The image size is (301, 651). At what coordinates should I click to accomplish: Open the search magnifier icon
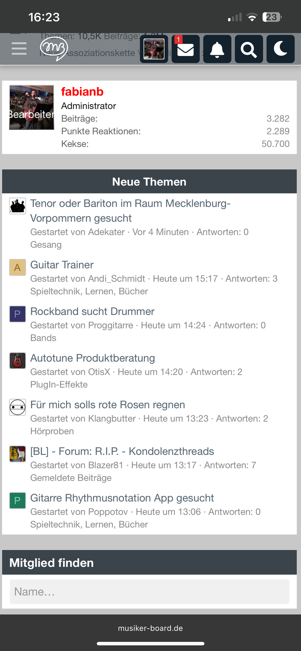tap(249, 49)
